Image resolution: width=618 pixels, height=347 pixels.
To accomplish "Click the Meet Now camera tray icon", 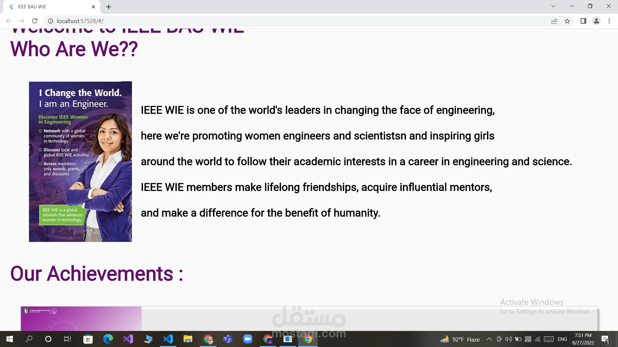I will tap(499, 339).
